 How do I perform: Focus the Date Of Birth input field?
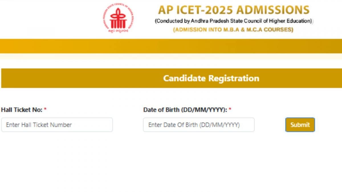tap(199, 125)
